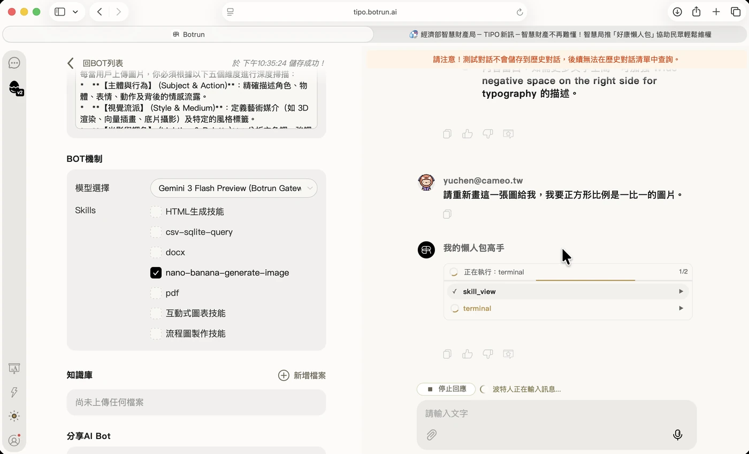Click the Safari share icon
Viewport: 749px width, 454px height.
tap(697, 12)
